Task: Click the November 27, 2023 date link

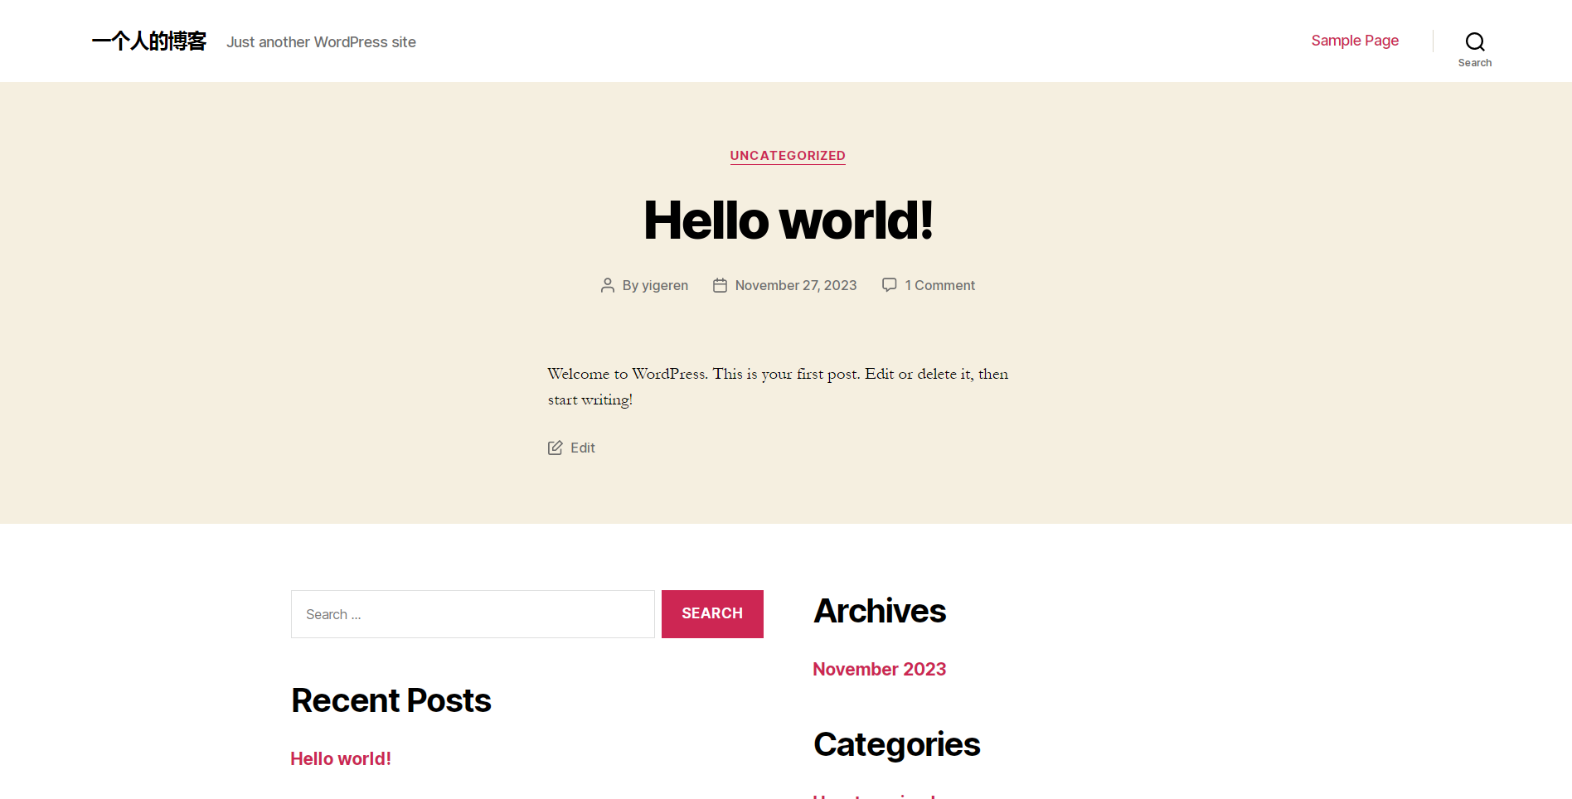Action: point(796,285)
